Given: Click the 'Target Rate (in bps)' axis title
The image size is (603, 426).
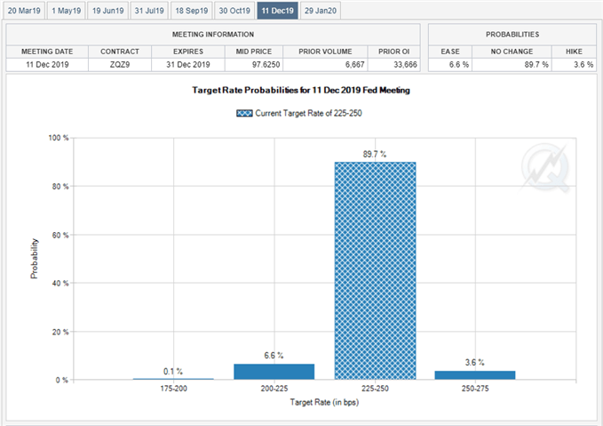Looking at the screenshot, I should [324, 403].
